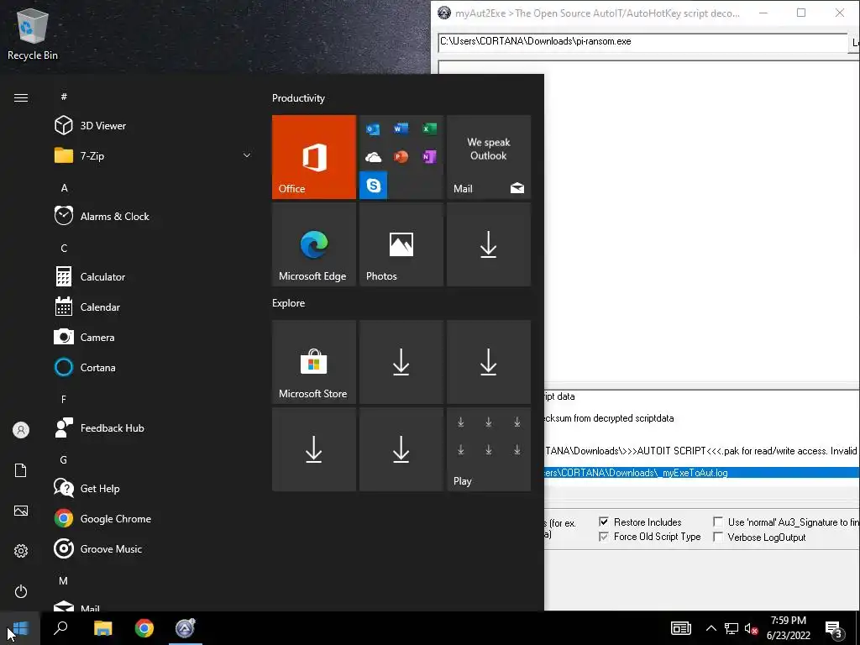Click the Excel icon in Office tile folder
Screen dimensions: 860x645
tap(429, 128)
